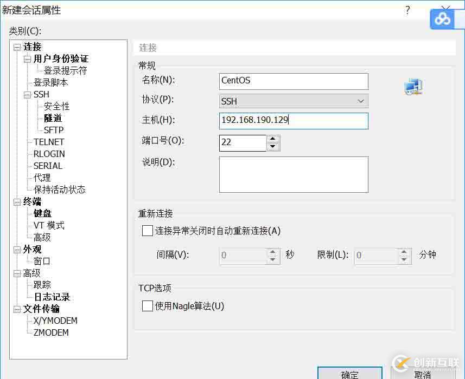
Task: Click the 说明 description text area
Action: [x=293, y=173]
